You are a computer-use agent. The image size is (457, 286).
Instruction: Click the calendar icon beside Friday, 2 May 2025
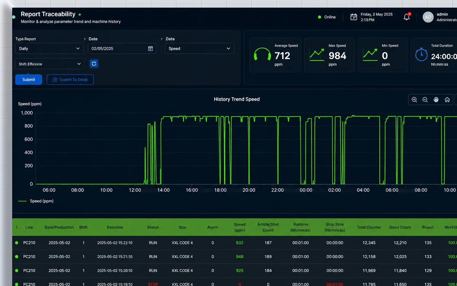(354, 17)
